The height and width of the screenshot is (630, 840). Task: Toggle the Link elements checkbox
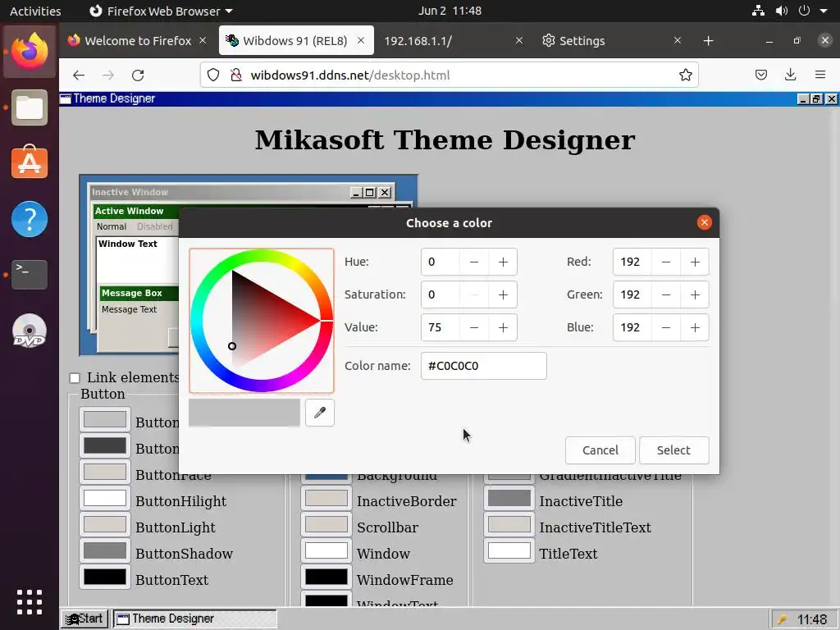(x=75, y=378)
